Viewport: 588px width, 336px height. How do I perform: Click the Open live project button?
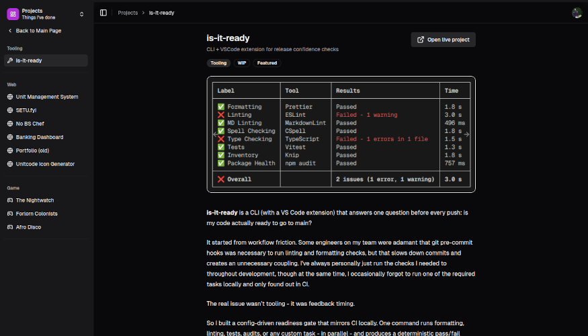tap(443, 40)
